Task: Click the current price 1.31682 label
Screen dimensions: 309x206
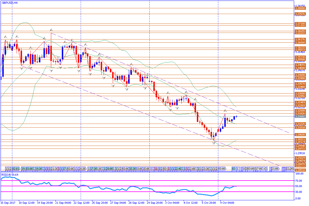Action: click(300, 116)
